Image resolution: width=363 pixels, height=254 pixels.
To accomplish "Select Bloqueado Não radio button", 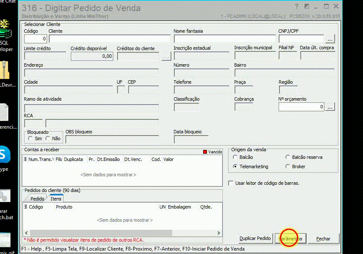I will (x=47, y=138).
